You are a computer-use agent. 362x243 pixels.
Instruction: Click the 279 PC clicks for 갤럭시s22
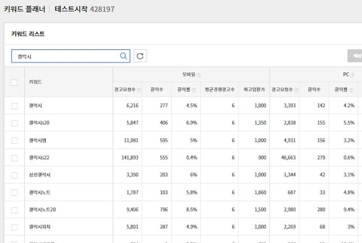pyautogui.click(x=321, y=158)
